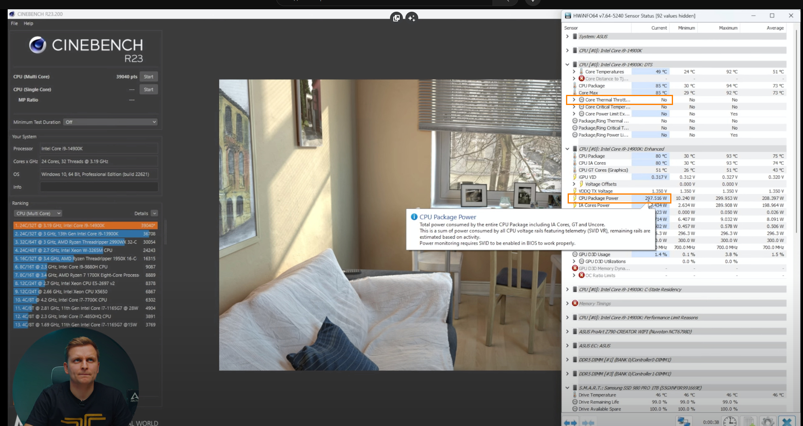The image size is (803, 426).
Task: Click the sparkle AI icon above the render
Action: (x=412, y=18)
